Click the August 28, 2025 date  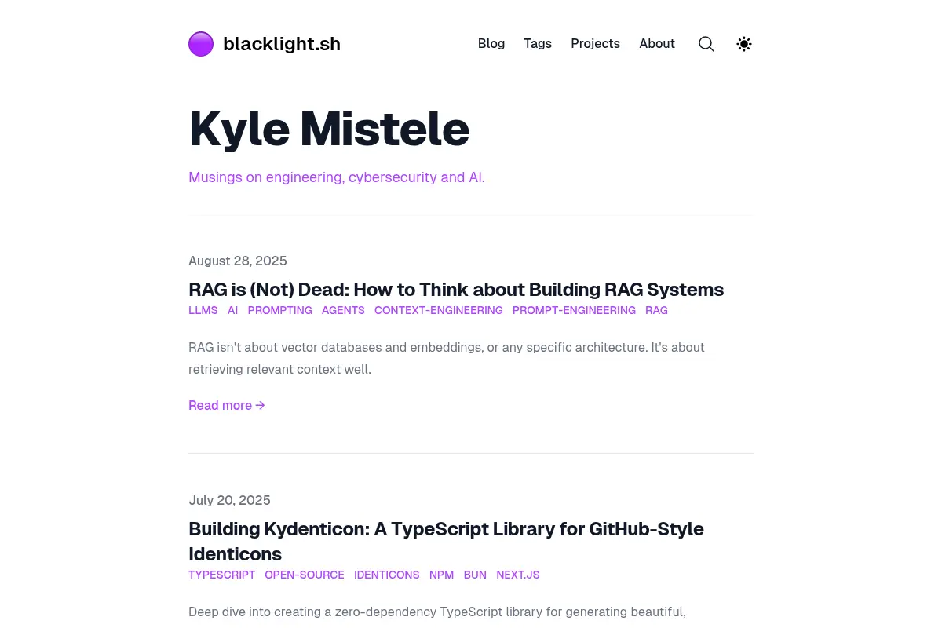pos(238,261)
